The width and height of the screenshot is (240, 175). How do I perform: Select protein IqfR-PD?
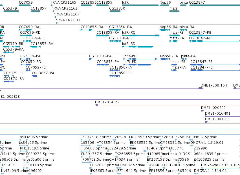(x=137, y=65)
